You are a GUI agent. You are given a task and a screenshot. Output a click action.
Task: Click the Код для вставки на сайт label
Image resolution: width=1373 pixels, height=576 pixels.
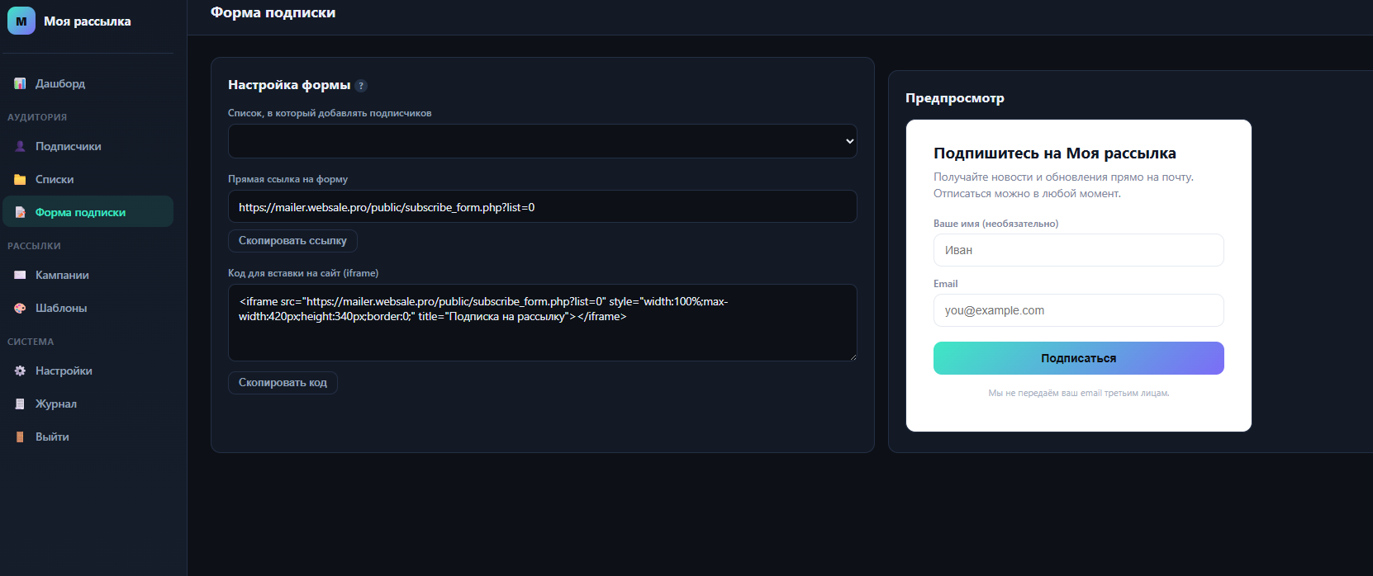303,273
